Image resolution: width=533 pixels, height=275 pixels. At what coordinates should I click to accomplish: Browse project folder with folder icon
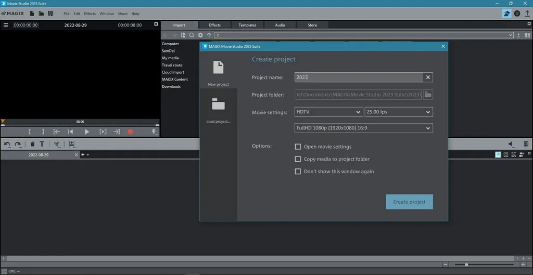pos(428,95)
